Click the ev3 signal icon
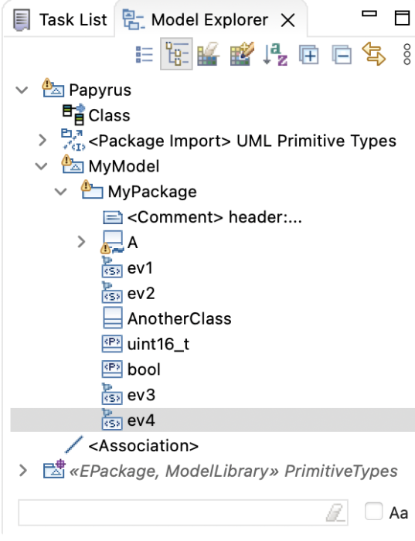The height and width of the screenshot is (541, 415). [x=112, y=394]
